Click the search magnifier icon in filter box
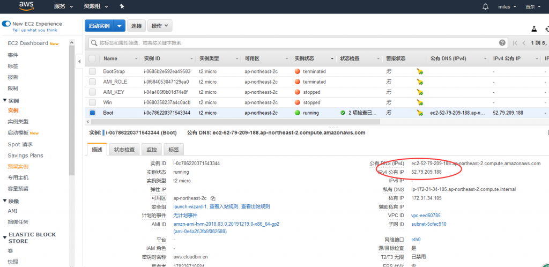The image size is (549, 267). [94, 43]
